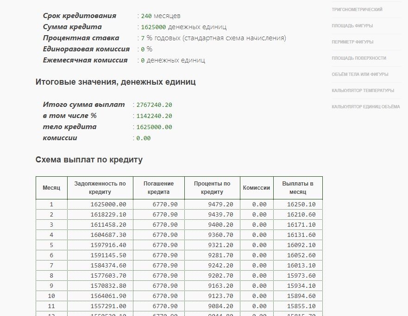The height and width of the screenshot is (316, 408).
Task: Click the interest total 1142240.20
Action: point(154,116)
